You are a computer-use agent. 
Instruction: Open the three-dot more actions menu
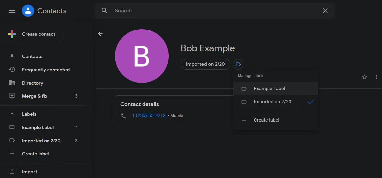click(x=377, y=77)
